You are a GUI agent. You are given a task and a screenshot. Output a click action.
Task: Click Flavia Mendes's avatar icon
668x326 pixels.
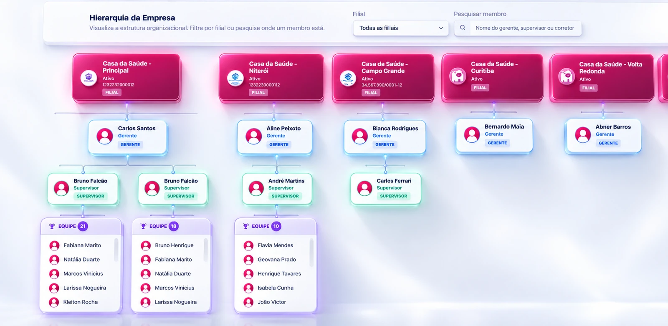point(248,245)
